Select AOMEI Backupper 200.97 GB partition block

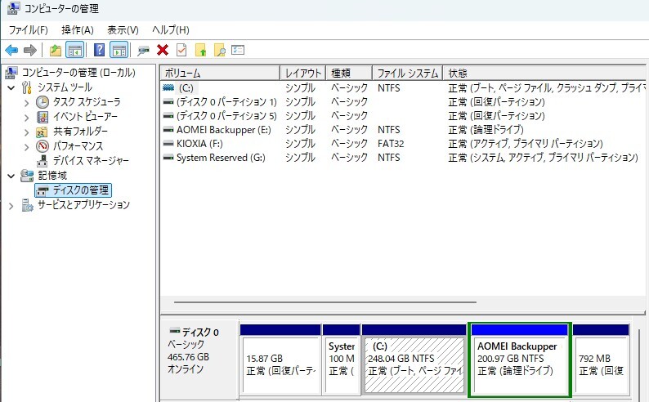[520, 360]
